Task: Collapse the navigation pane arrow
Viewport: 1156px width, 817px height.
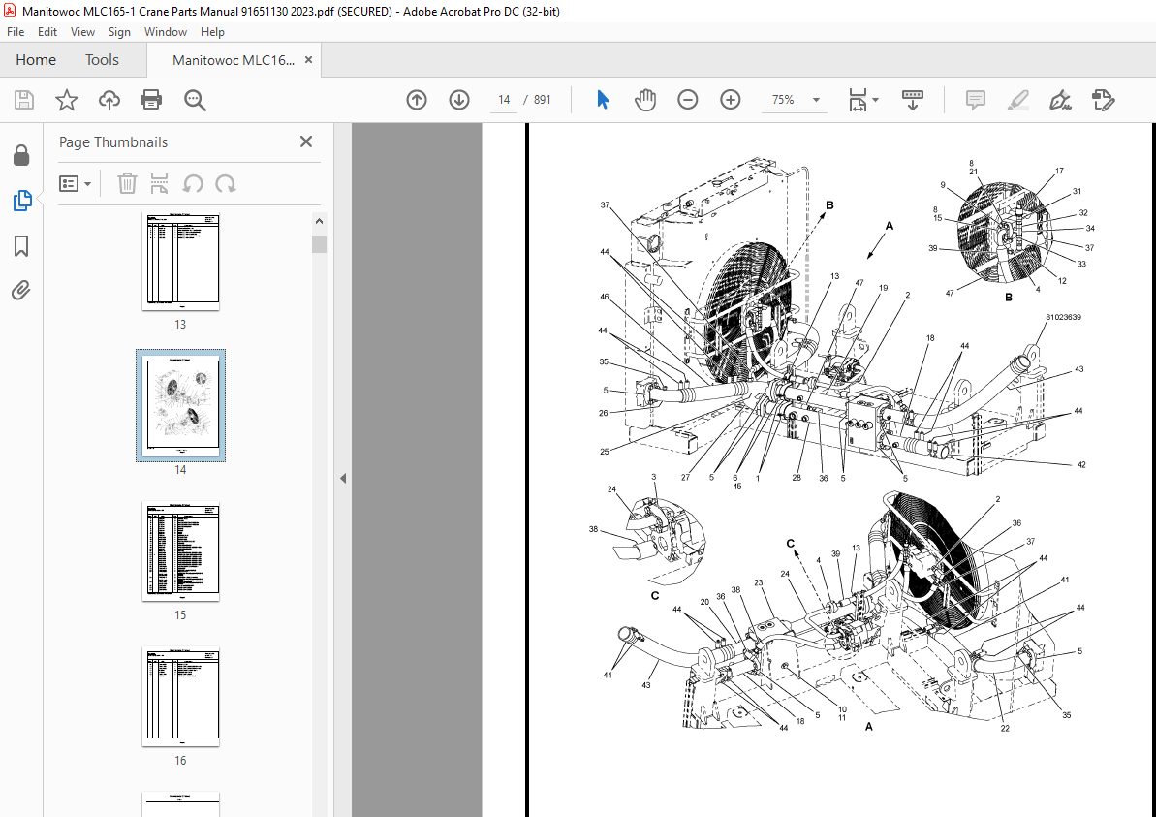Action: (343, 479)
